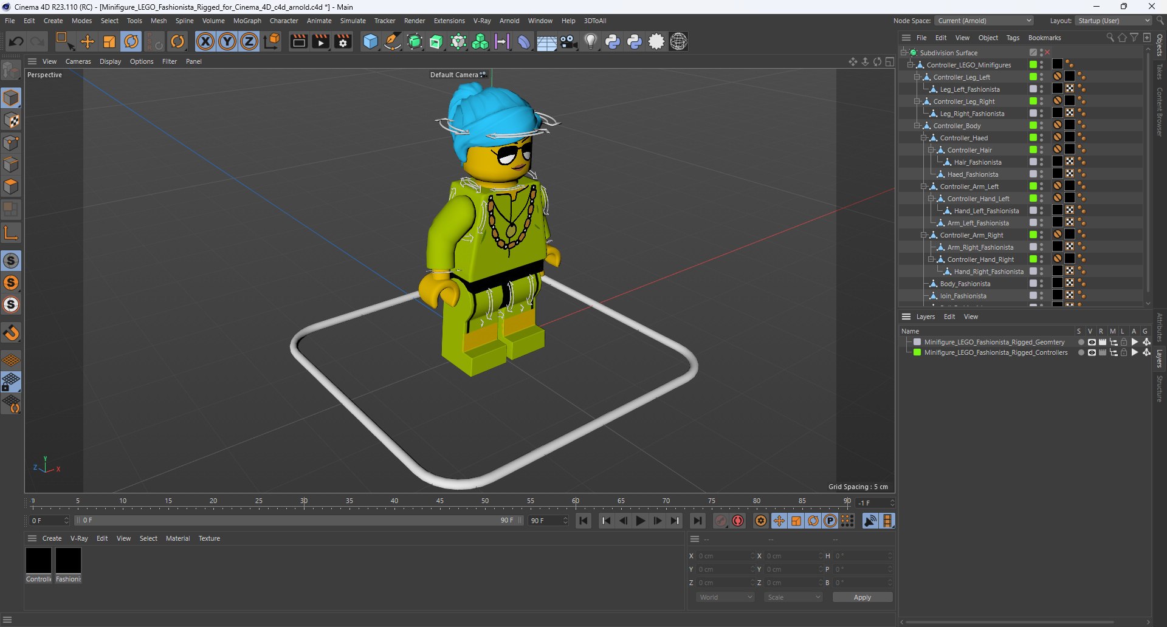Collapse the Controller_Arm_Left tree node
1167x627 pixels.
[924, 187]
